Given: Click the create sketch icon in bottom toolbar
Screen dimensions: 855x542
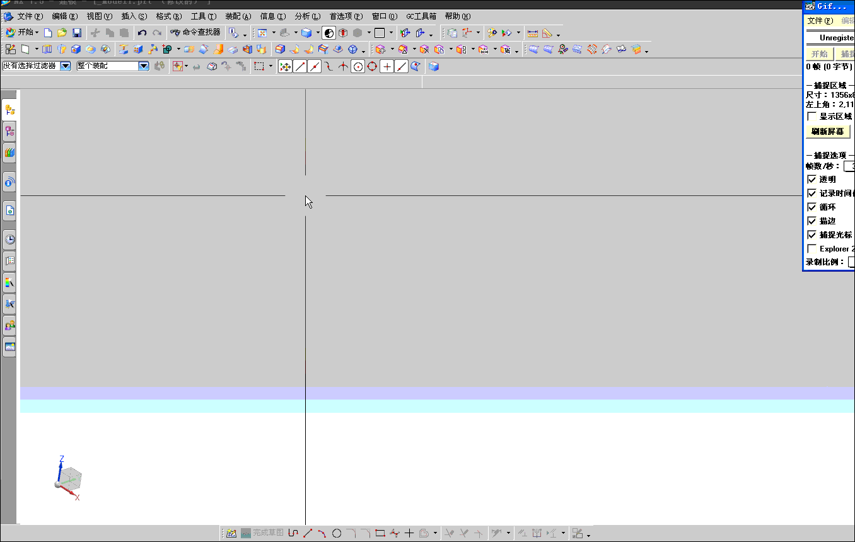Looking at the screenshot, I should click(231, 533).
